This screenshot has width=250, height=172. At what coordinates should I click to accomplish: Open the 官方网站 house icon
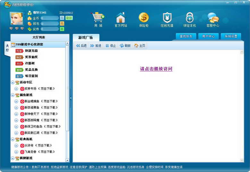click(x=121, y=18)
